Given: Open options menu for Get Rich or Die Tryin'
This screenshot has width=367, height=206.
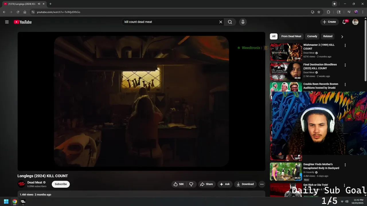Looking at the screenshot, I should [x=344, y=185].
